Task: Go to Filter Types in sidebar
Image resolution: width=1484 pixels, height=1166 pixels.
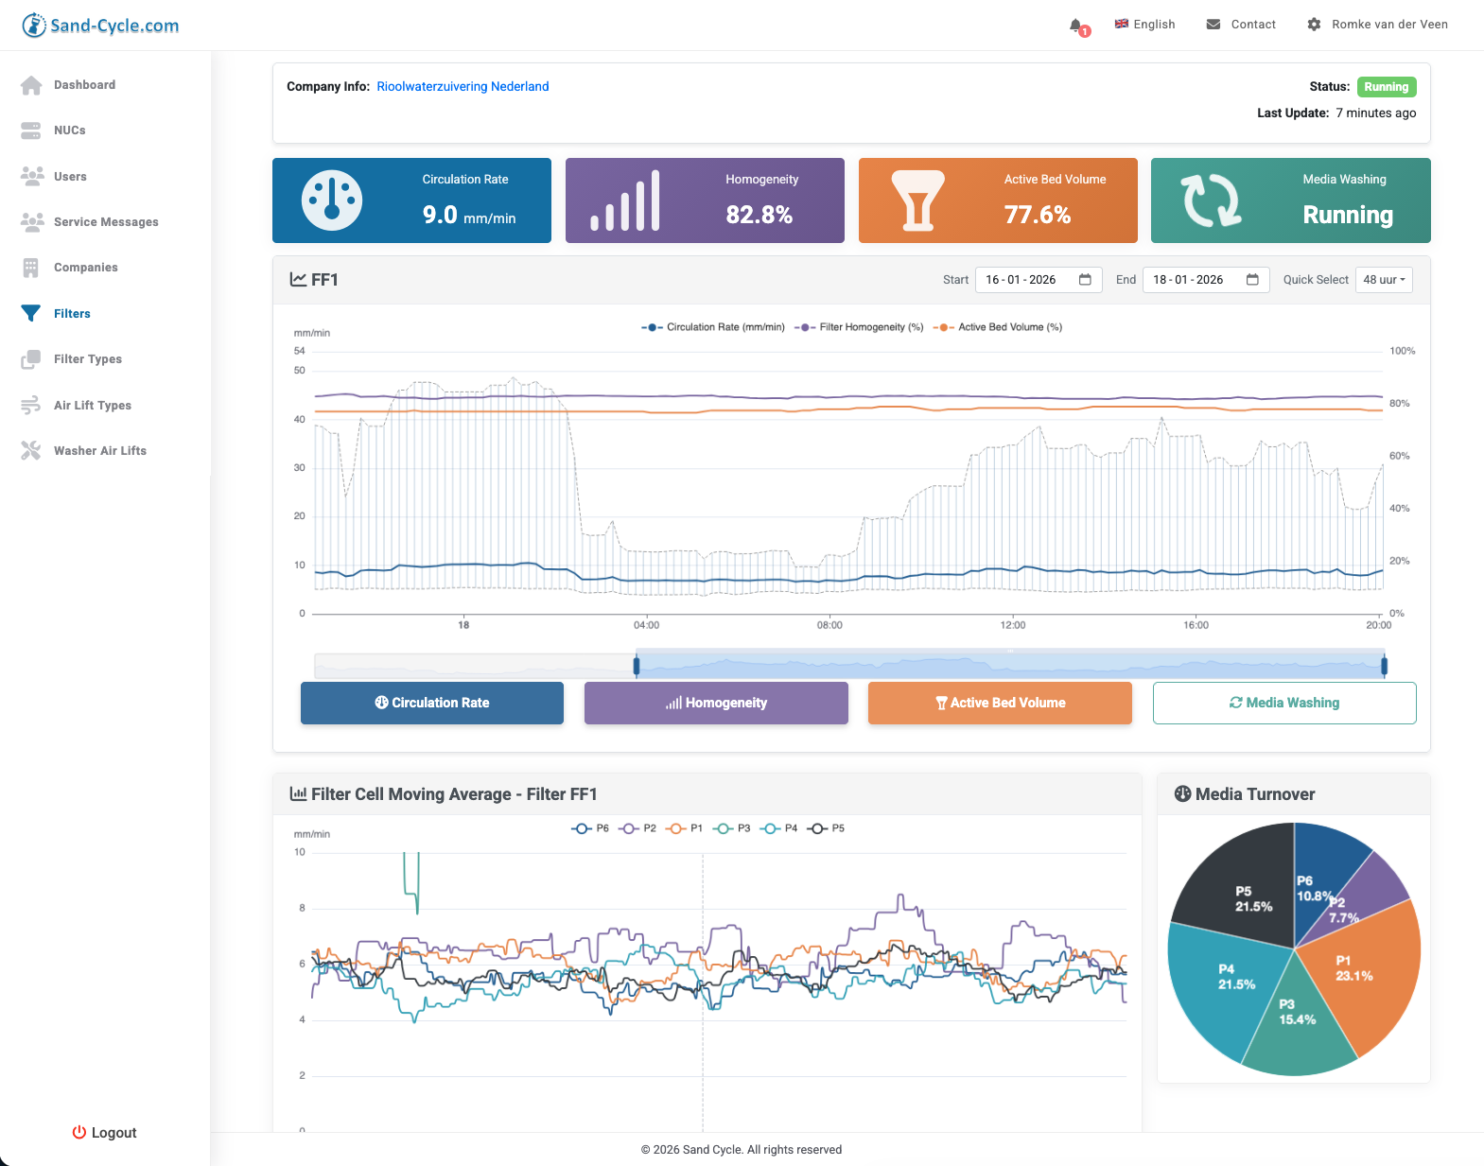Action: pos(88,359)
